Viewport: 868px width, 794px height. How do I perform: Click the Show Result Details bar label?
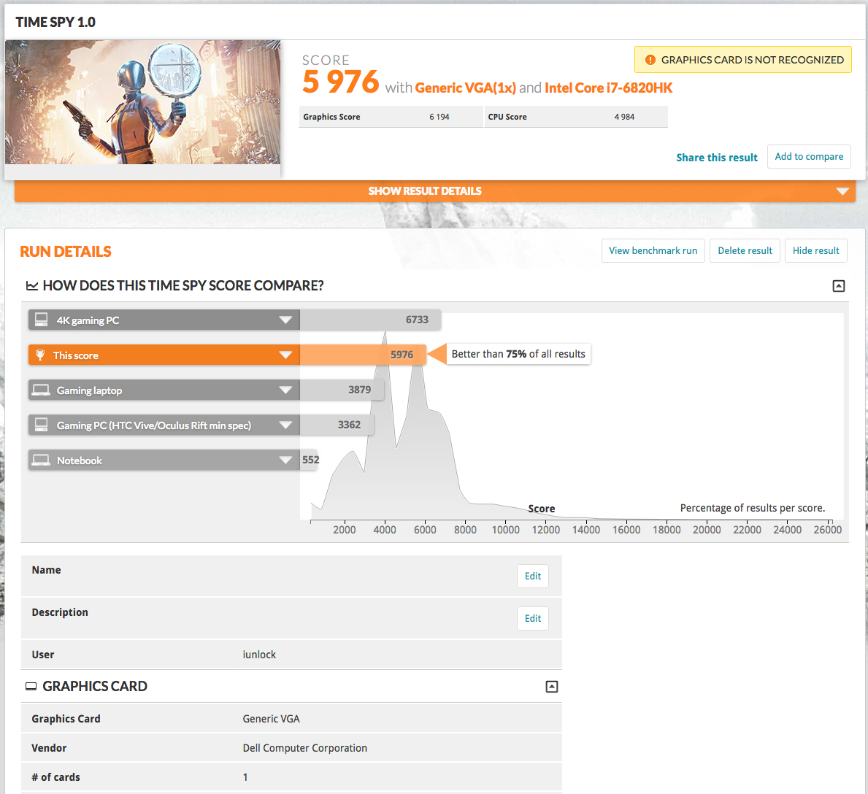pos(425,191)
